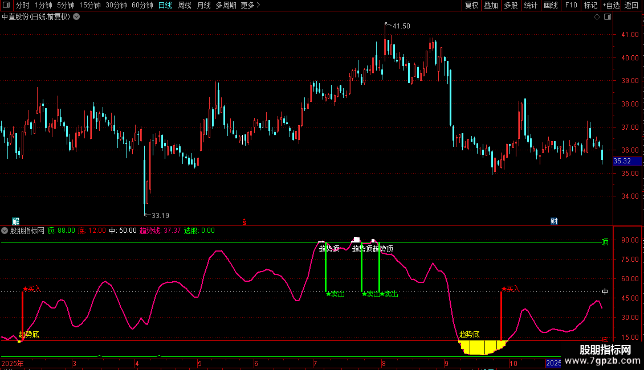644x370 pixels.
Task: Open dropdown beside 中直股份 title
Action: click(76, 17)
